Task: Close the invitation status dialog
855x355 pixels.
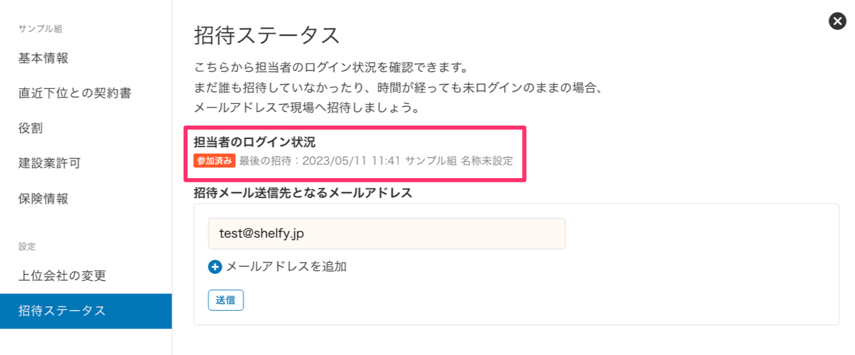Action: [x=838, y=21]
